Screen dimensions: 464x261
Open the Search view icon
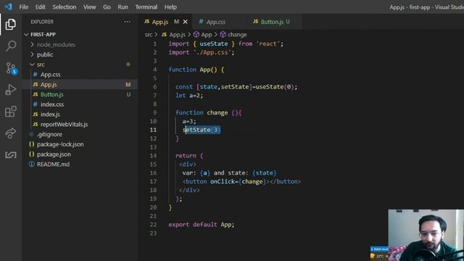11,46
